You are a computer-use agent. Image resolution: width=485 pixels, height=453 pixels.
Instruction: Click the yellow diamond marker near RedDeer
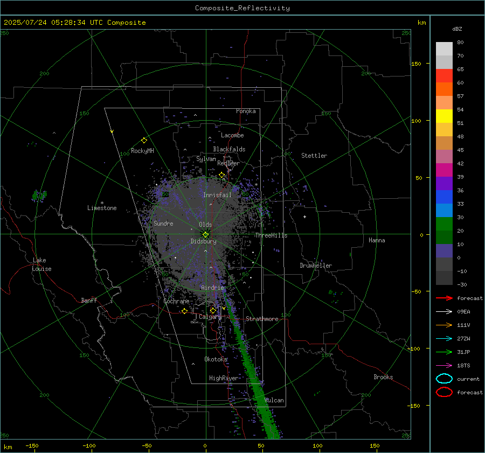(221, 175)
